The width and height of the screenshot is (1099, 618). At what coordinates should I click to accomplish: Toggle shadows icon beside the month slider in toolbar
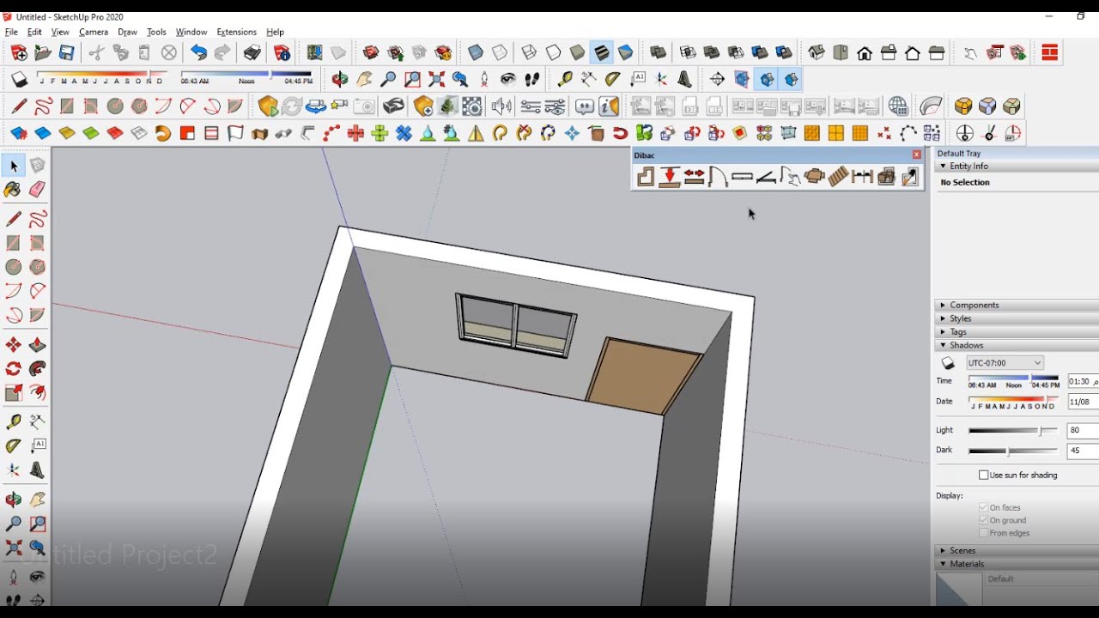click(x=20, y=80)
